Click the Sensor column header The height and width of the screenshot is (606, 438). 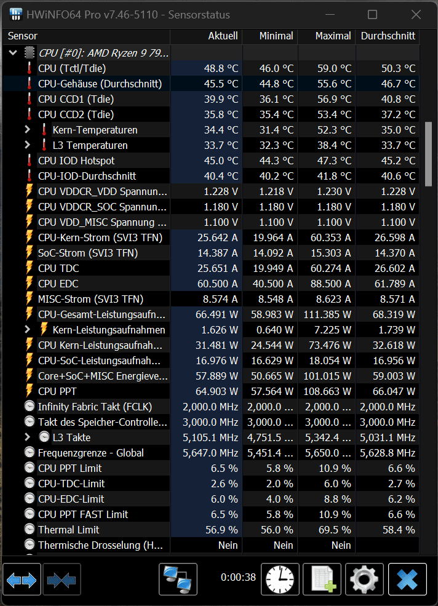coord(86,36)
